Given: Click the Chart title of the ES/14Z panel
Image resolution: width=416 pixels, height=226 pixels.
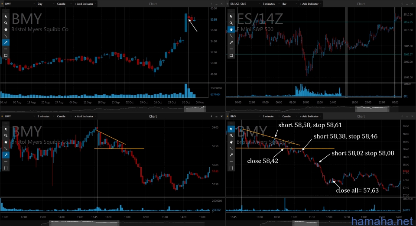Looking at the screenshot, I should coord(361,4).
